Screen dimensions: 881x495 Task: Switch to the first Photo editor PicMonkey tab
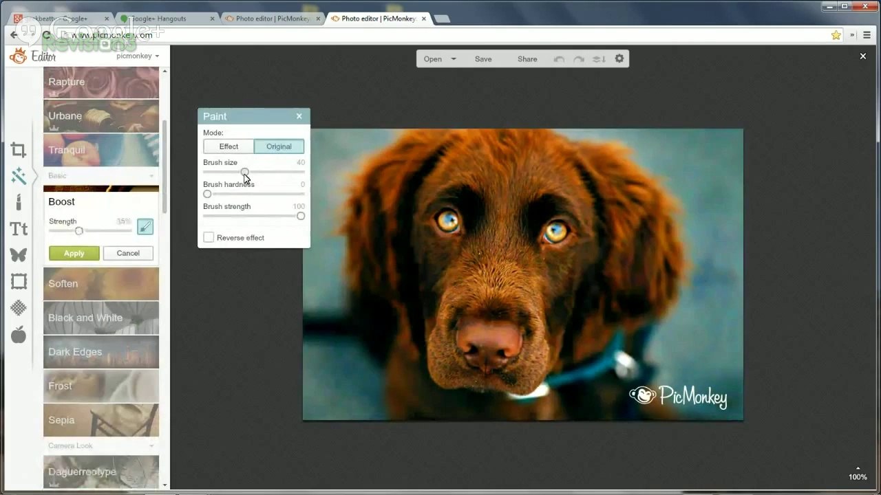[272, 19]
